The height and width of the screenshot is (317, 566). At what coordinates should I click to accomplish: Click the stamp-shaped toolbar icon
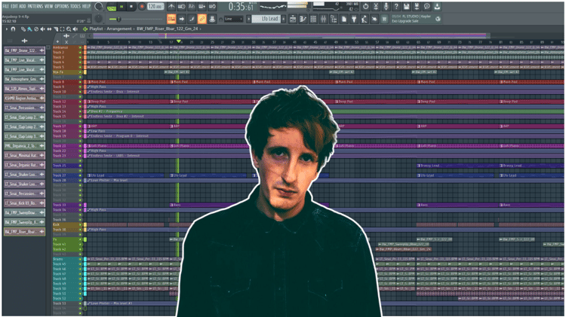(212, 19)
